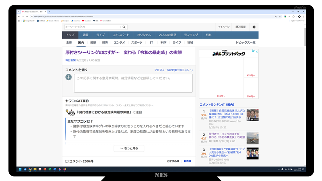
Task: Open プロフィール設定(自分のコメント) link
Action: [174, 70]
